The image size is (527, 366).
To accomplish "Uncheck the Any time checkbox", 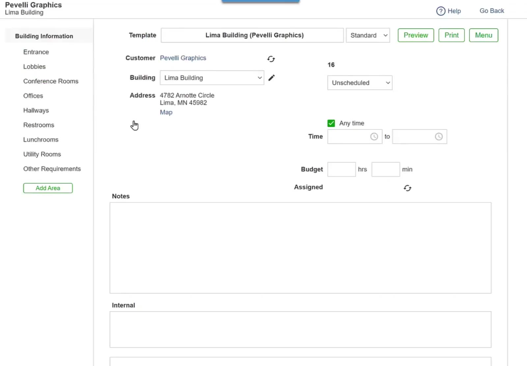I will 331,123.
